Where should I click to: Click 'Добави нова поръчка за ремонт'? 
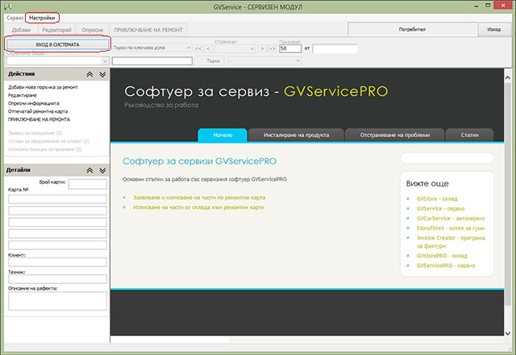coord(43,87)
